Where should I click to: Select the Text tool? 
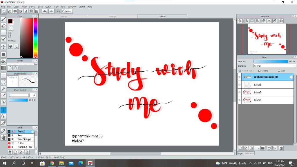click(x=3, y=110)
